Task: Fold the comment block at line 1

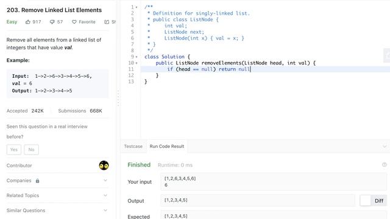Action: tap(136, 7)
